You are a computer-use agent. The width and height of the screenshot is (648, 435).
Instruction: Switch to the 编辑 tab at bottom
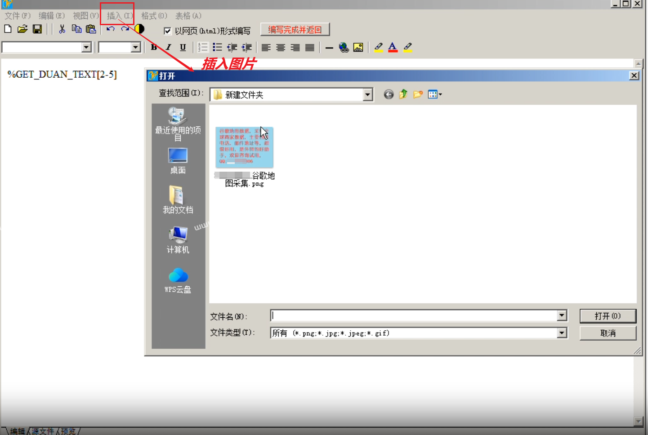[18, 431]
